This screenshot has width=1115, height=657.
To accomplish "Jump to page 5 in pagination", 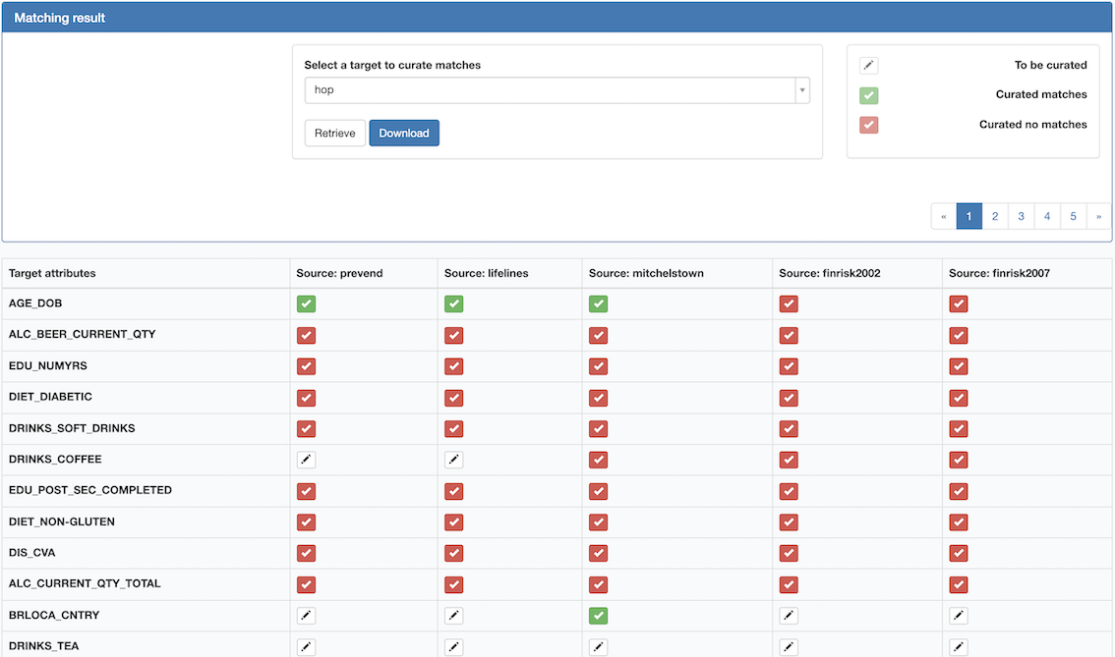I will point(1073,216).
